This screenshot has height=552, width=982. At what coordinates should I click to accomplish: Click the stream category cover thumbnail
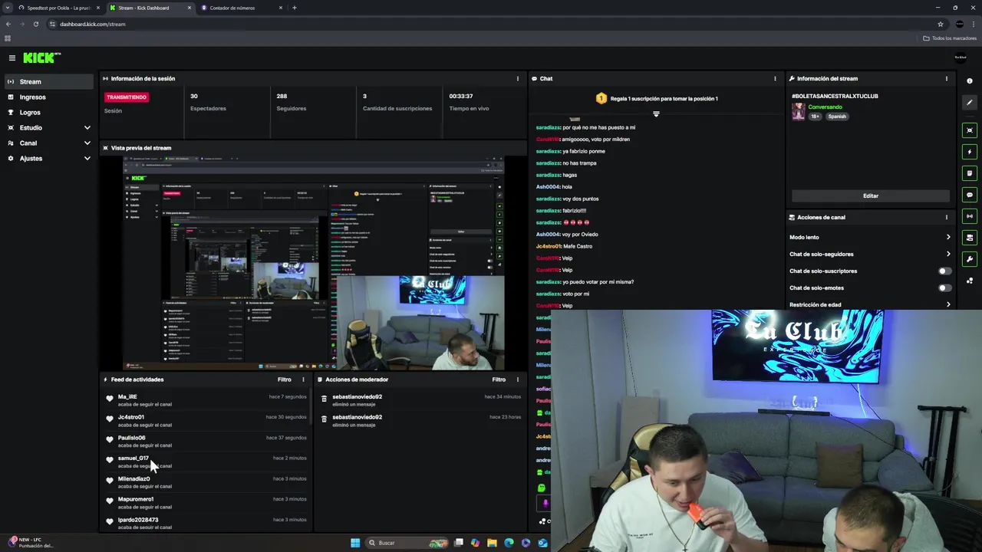tap(798, 112)
